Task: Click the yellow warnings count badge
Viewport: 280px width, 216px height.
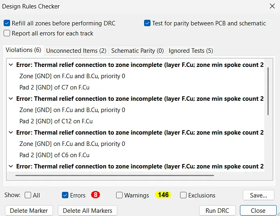Action: pyautogui.click(x=163, y=195)
